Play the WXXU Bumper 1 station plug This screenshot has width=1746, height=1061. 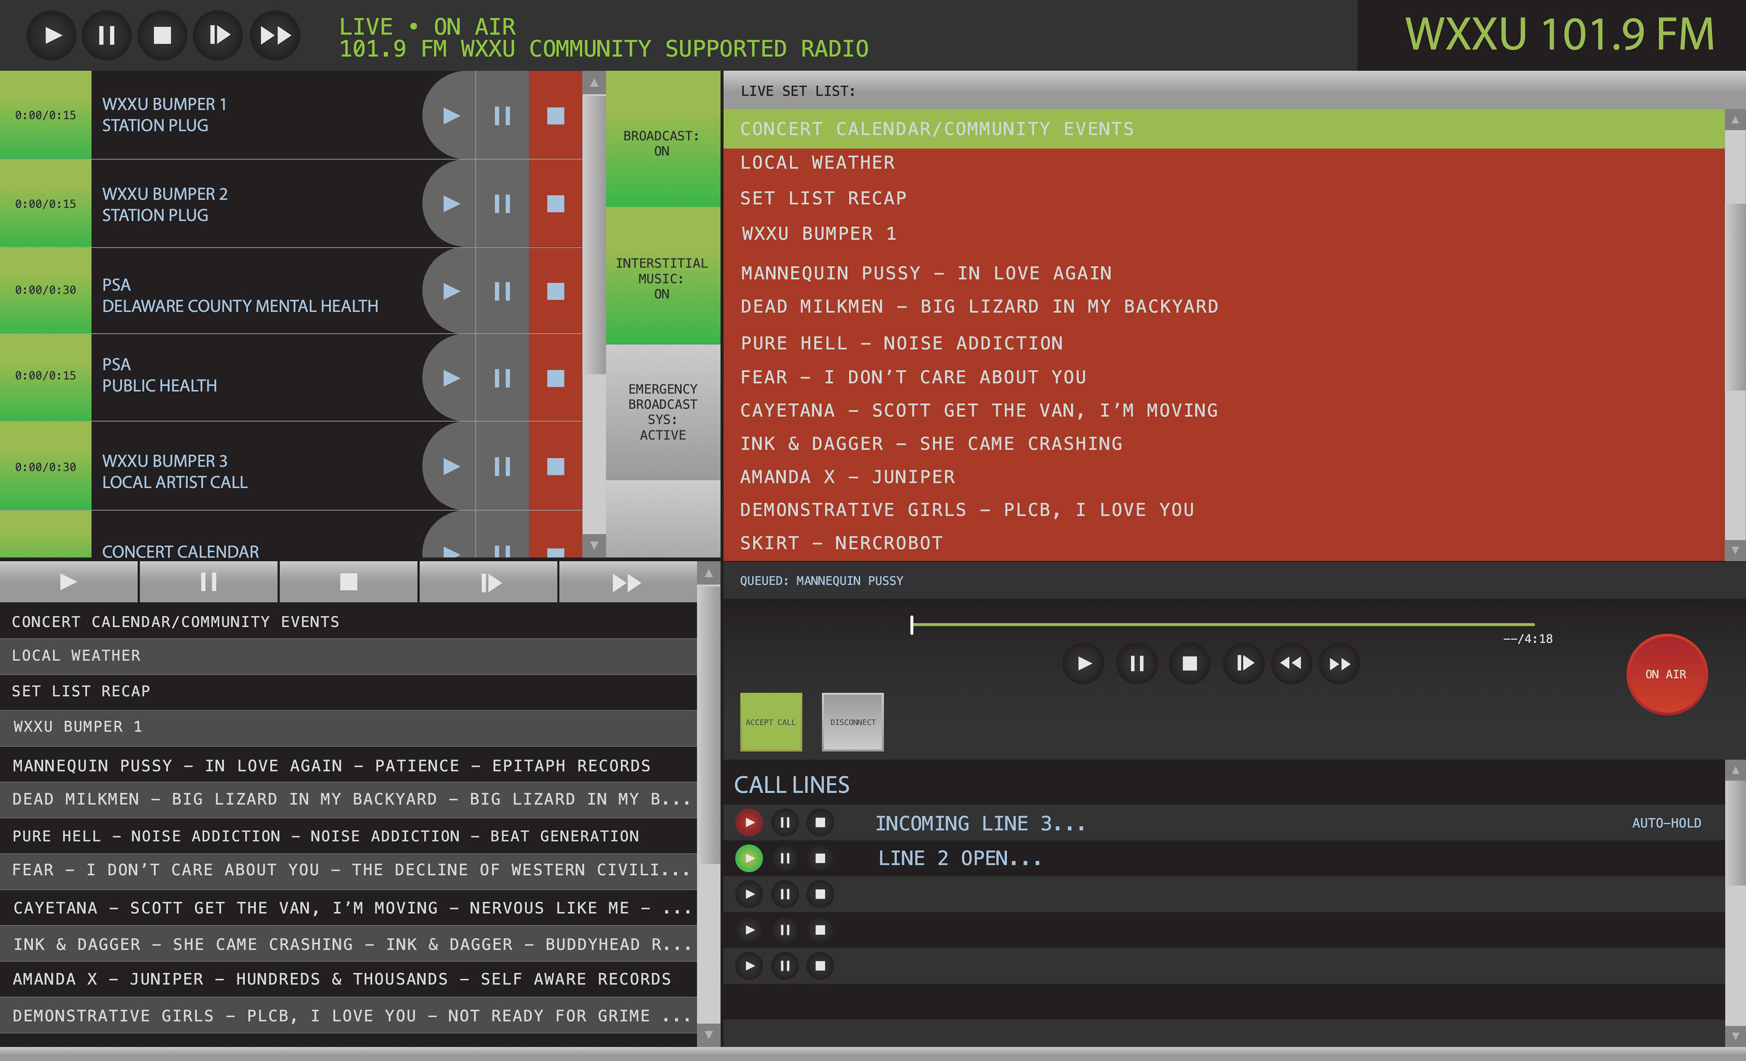(x=450, y=115)
